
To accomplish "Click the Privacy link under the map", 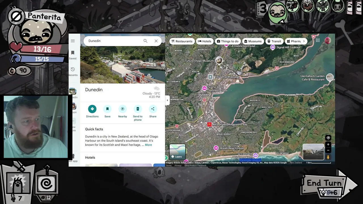I will [x=178, y=165].
